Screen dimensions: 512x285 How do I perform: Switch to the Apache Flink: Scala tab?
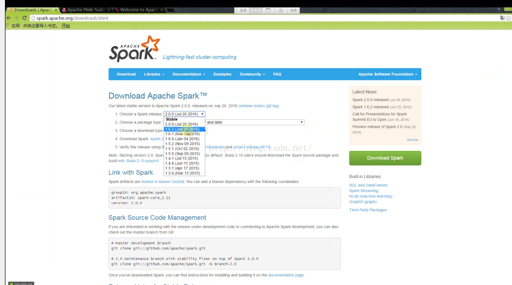[x=86, y=10]
